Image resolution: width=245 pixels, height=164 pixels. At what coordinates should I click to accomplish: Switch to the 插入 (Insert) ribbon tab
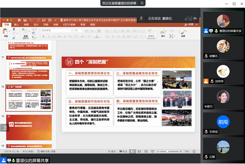tap(16, 24)
